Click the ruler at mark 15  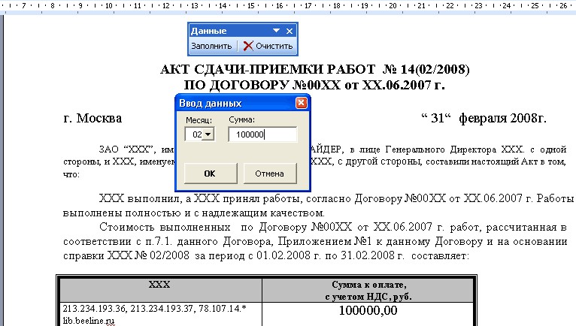click(251, 5)
